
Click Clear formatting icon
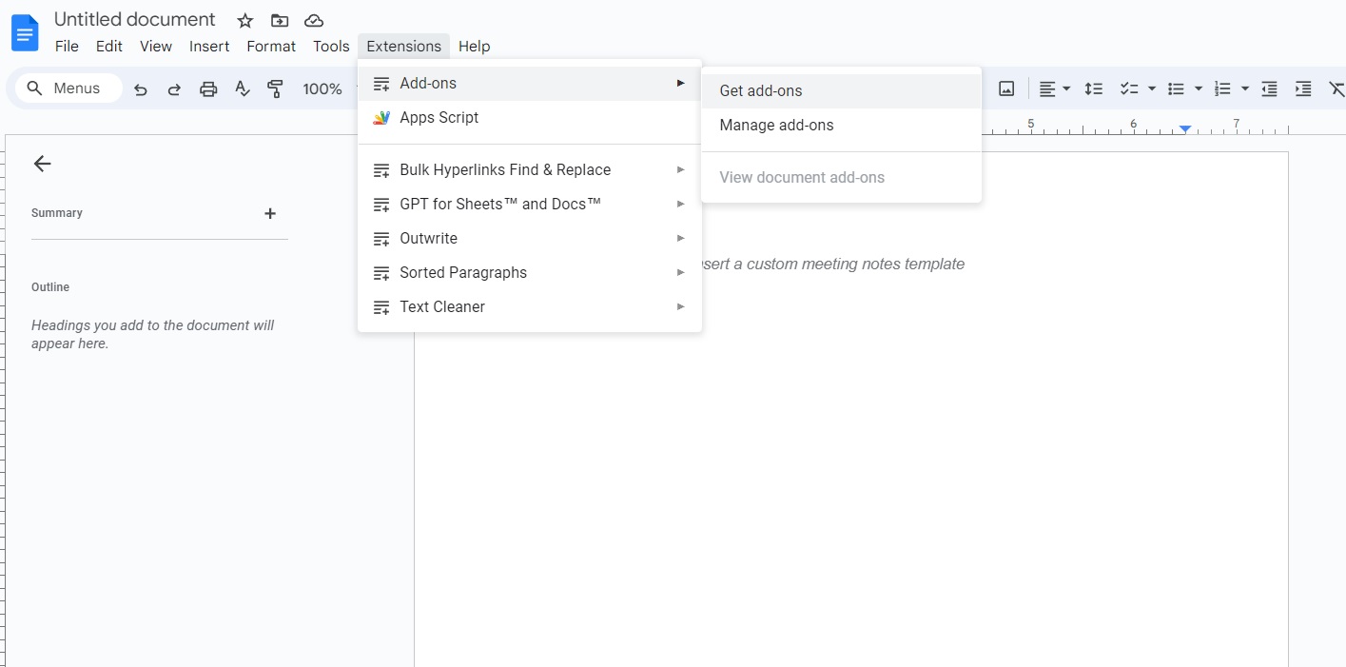[x=1336, y=88]
